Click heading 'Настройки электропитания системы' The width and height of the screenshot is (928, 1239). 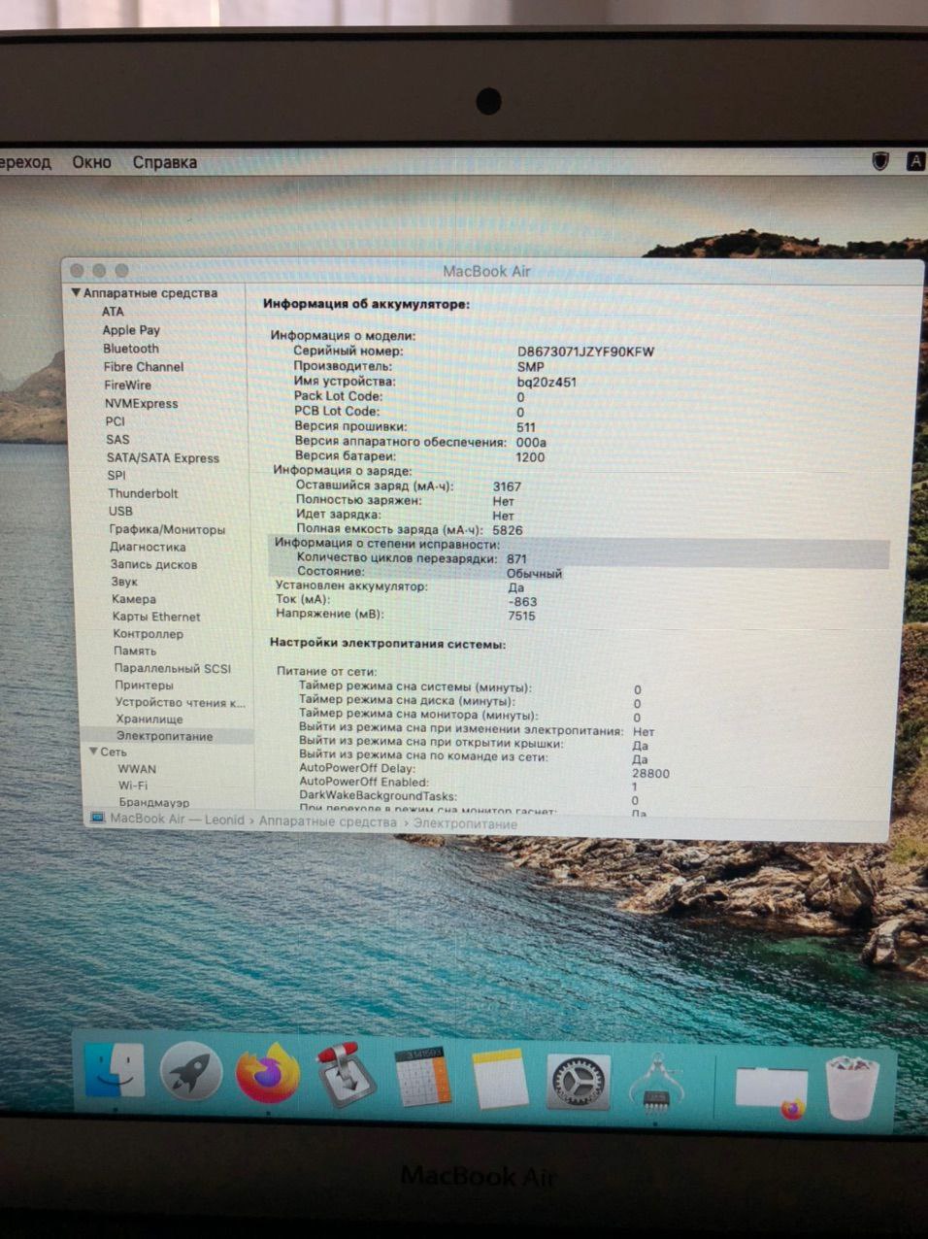point(387,644)
